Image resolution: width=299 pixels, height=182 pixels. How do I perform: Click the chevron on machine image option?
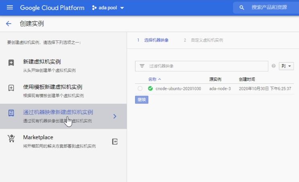(115, 116)
